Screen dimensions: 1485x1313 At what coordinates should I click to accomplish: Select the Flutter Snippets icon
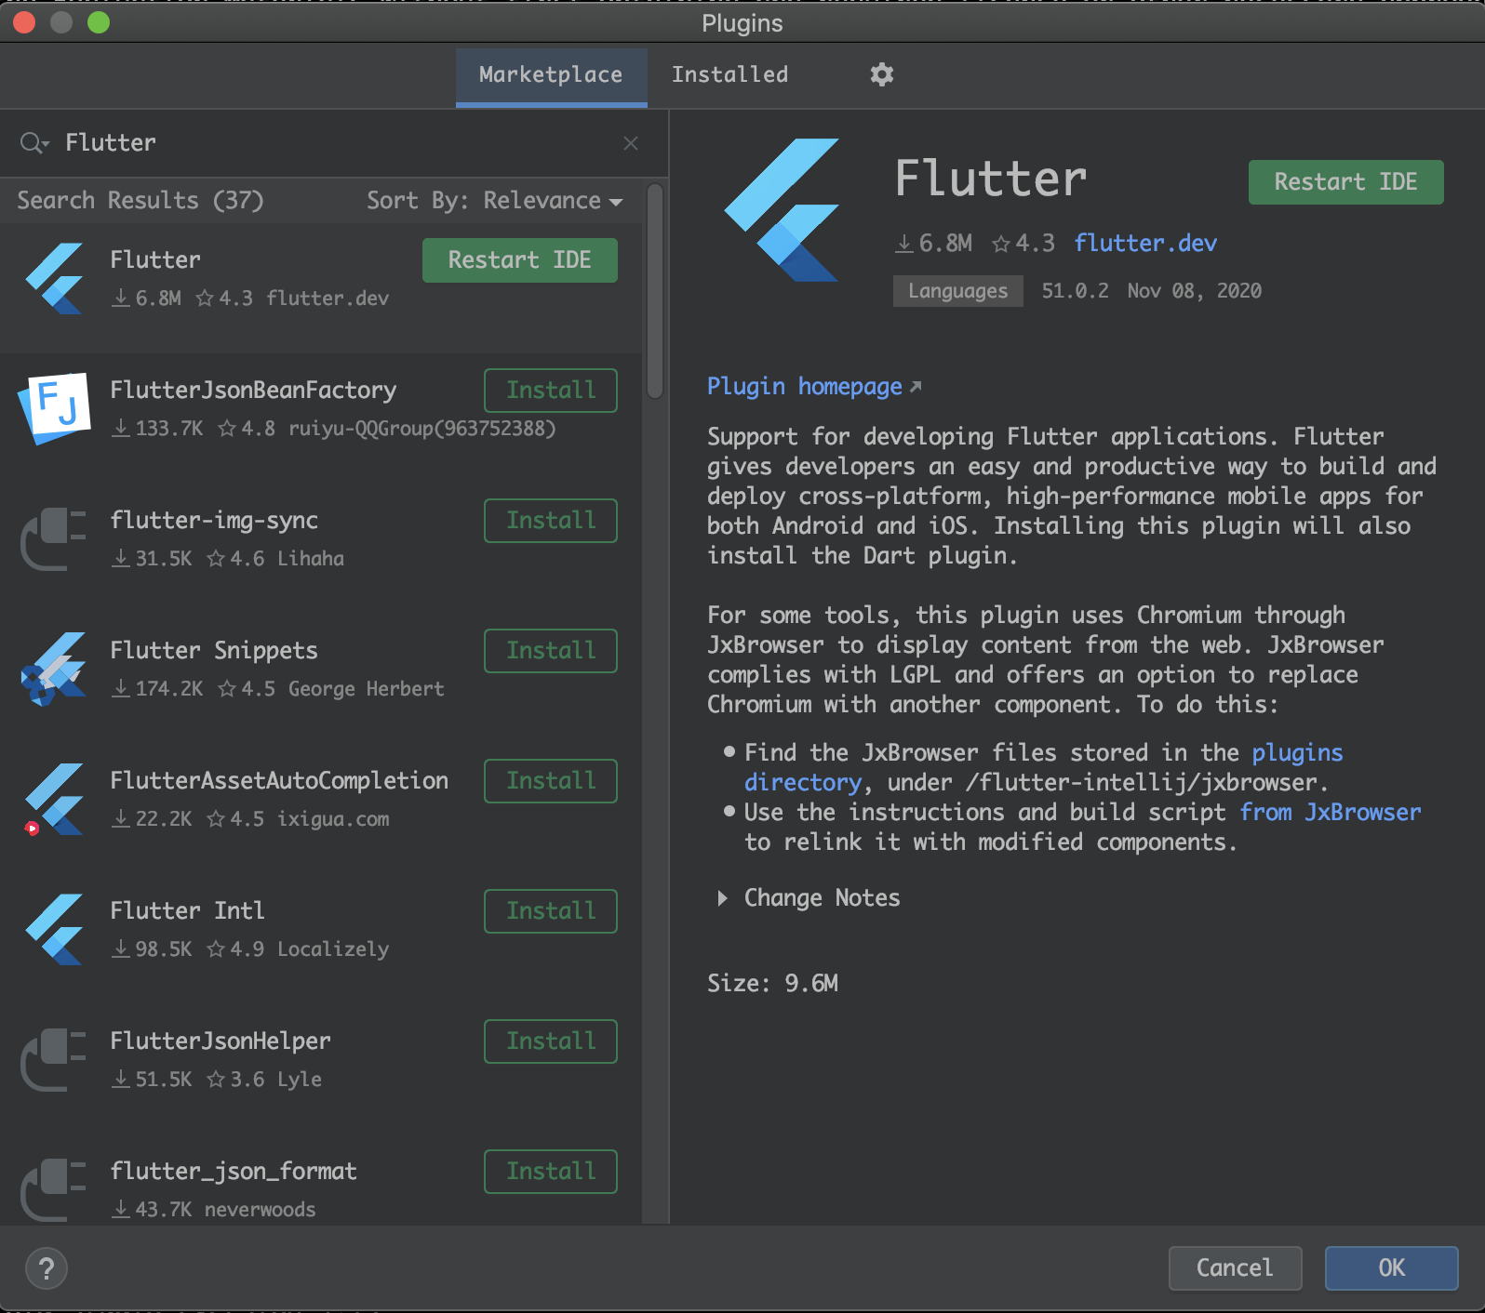tap(54, 669)
